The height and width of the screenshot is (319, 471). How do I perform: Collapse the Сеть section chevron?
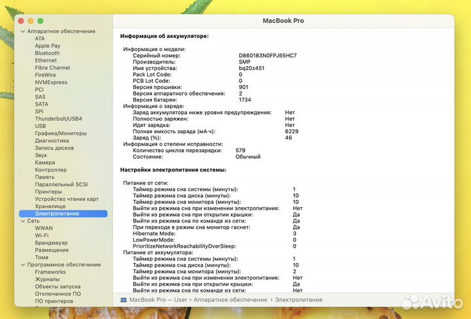[x=23, y=221]
